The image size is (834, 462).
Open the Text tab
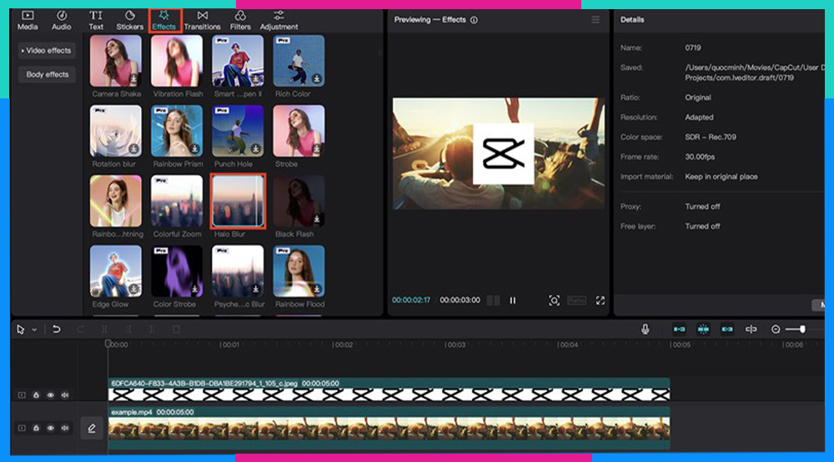click(x=96, y=20)
